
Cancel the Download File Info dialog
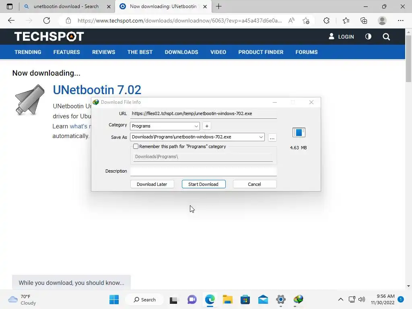click(254, 184)
